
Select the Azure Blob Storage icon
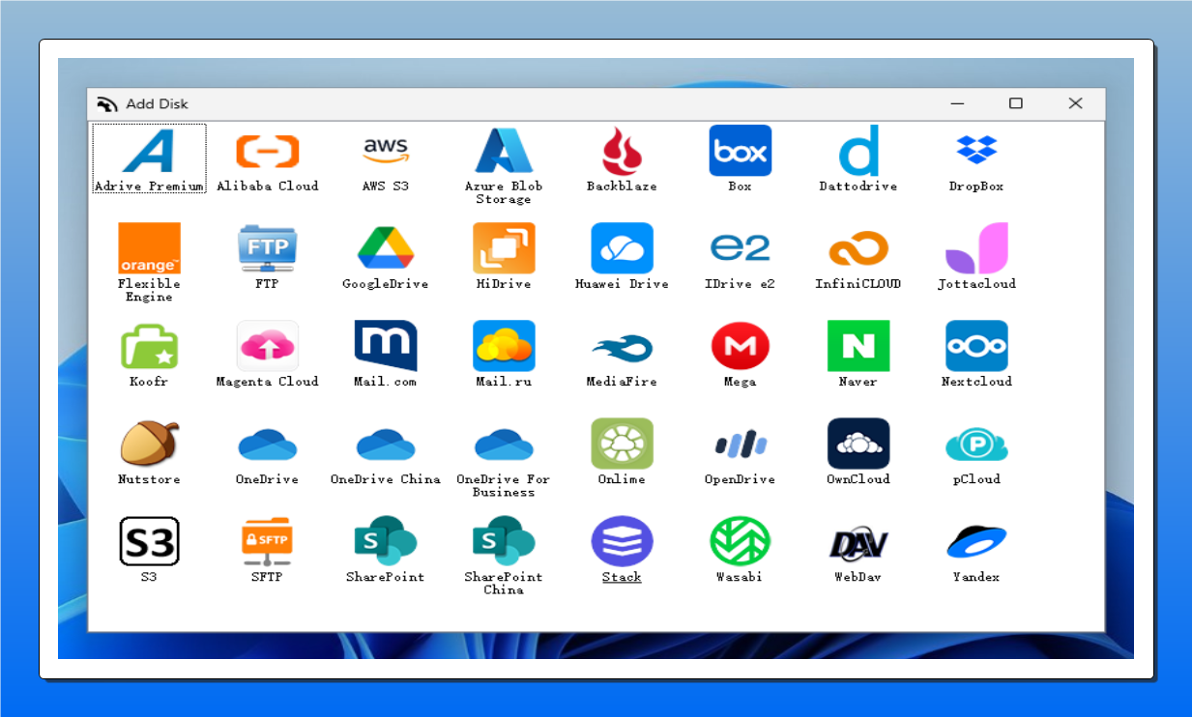coord(504,152)
